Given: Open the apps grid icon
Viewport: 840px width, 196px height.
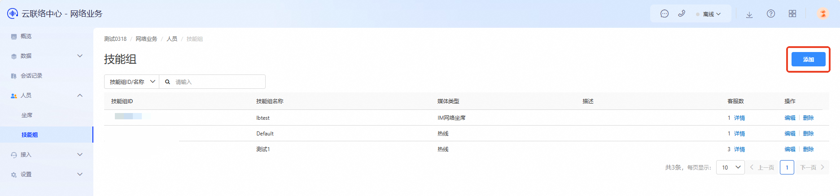Looking at the screenshot, I should click(792, 14).
